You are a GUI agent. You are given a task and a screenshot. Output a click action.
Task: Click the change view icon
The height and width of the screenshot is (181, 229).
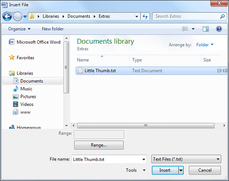pos(185,29)
